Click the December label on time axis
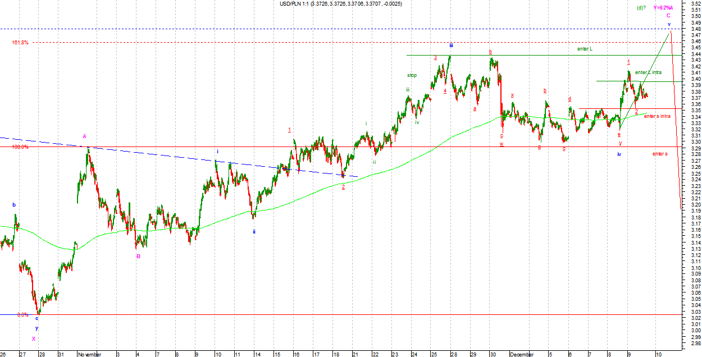Screen dimensions: 702x357 pyautogui.click(x=522, y=354)
